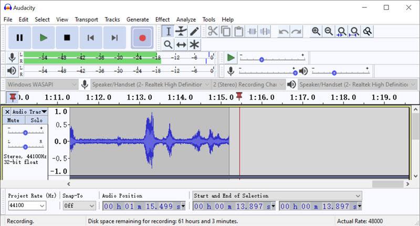The height and width of the screenshot is (226, 420).
Task: Open the Effect menu
Action: (162, 19)
